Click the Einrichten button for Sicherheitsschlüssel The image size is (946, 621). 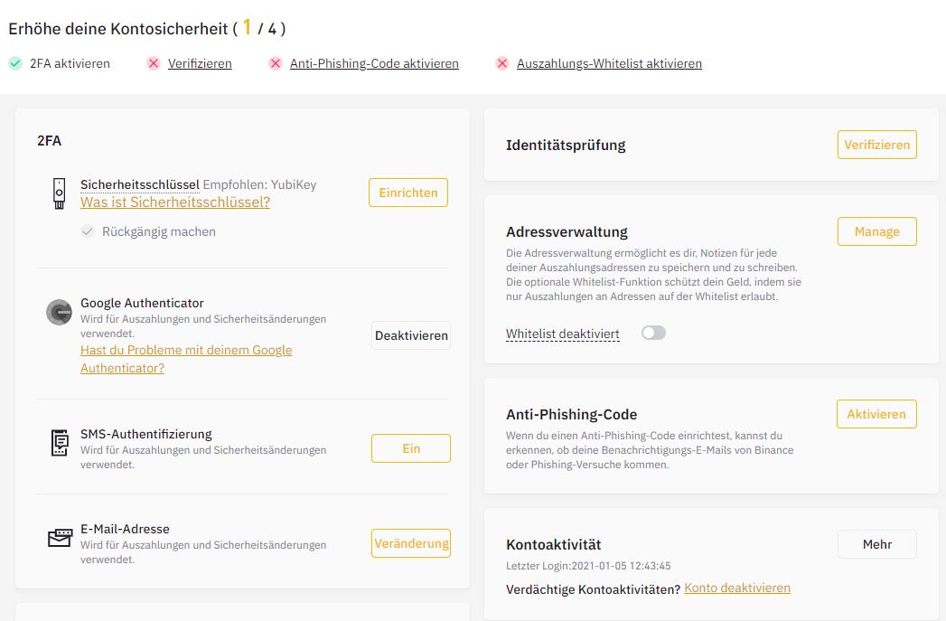407,193
